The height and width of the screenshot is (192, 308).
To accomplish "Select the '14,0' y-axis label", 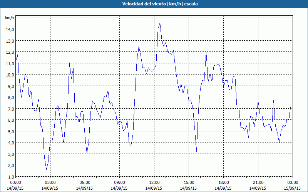I will pos(10,30).
